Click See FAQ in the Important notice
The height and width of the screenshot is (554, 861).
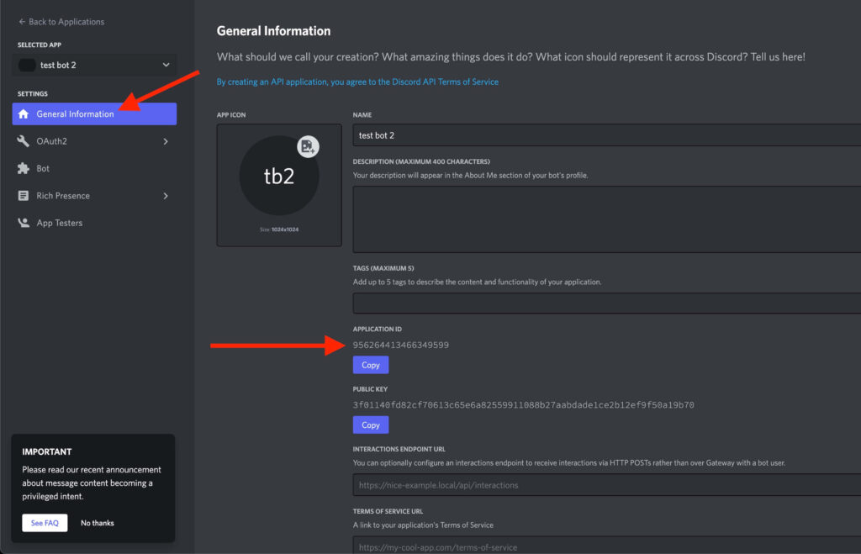pos(45,523)
